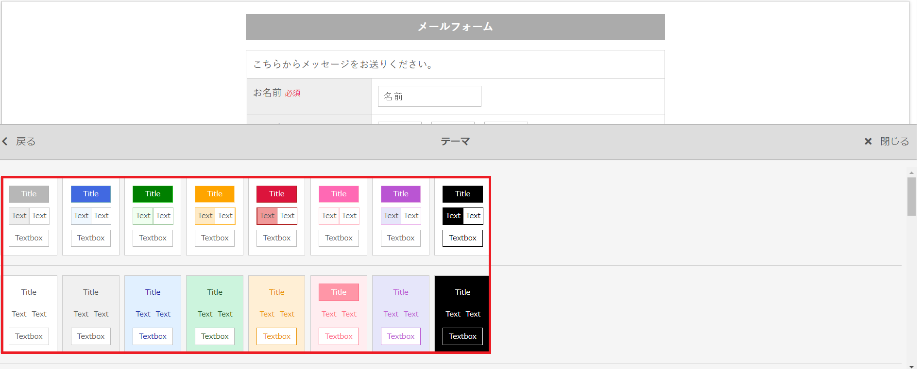The image size is (923, 381).
Task: Select the purple title theme
Action: pos(401,216)
